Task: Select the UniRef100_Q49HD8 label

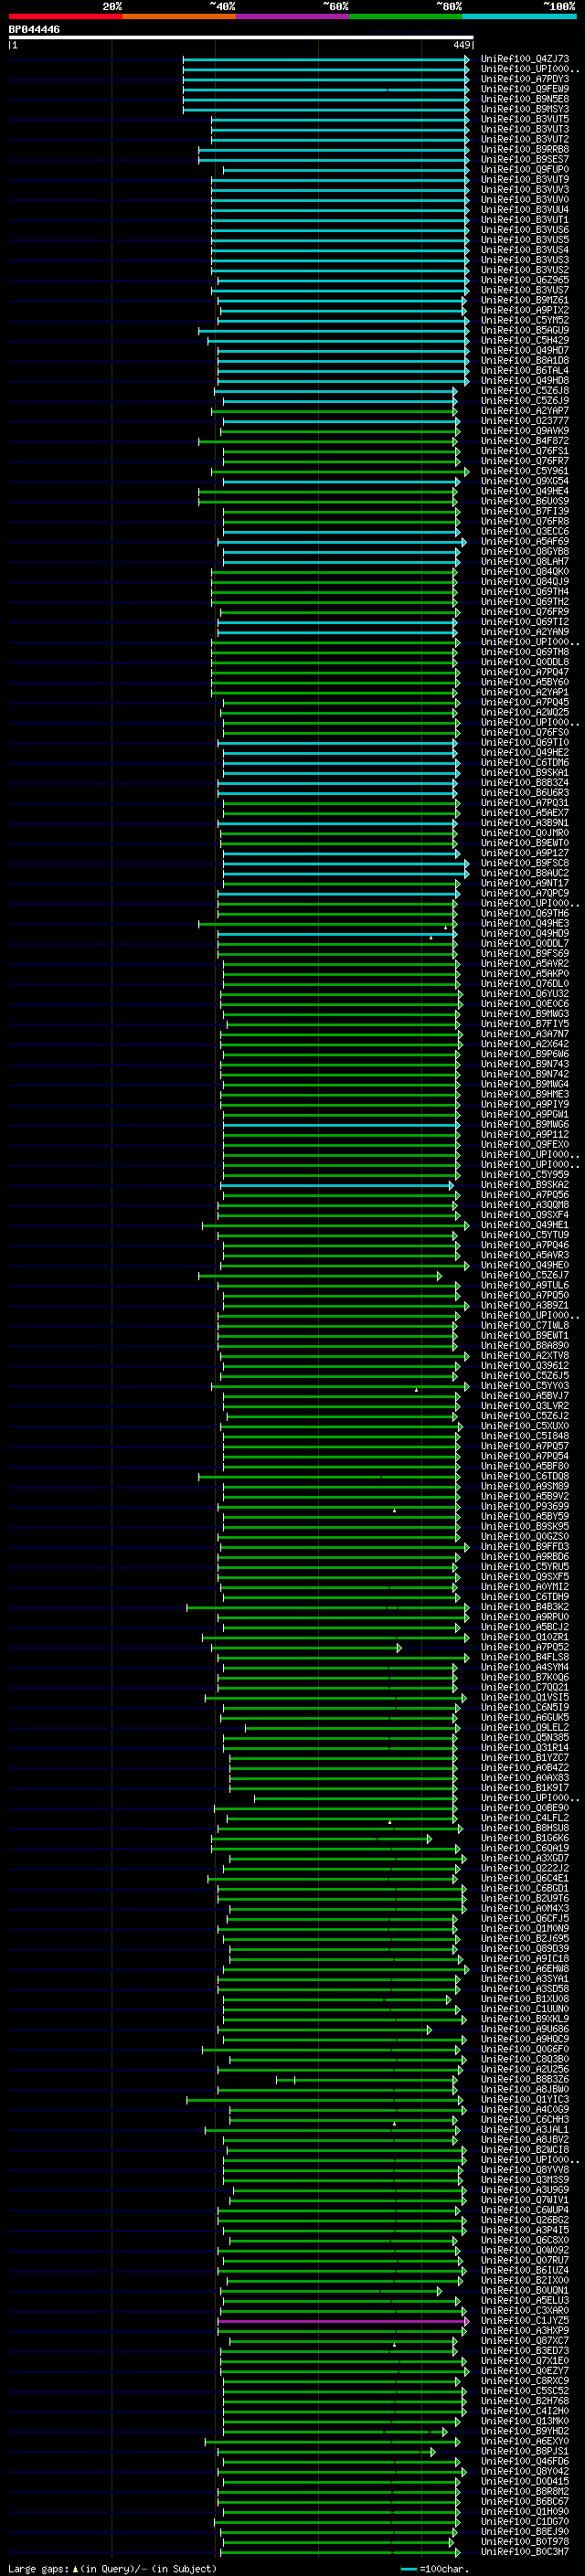Action: tap(525, 380)
